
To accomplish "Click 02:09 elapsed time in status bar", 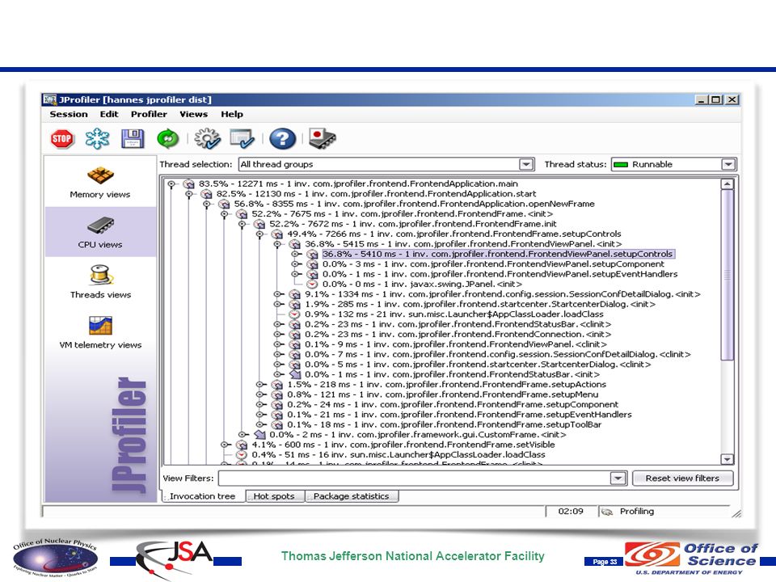I will coord(571,511).
